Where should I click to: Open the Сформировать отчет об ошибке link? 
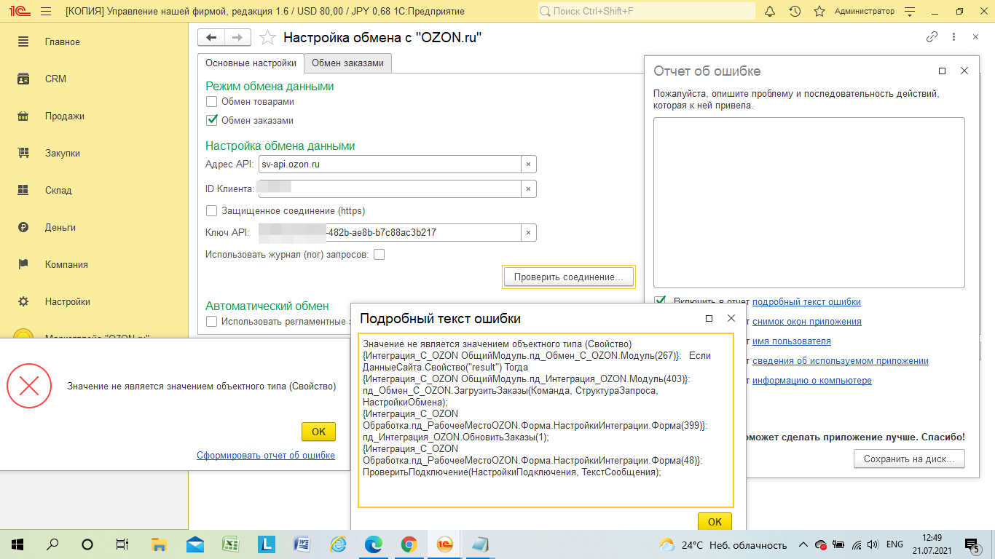point(266,456)
